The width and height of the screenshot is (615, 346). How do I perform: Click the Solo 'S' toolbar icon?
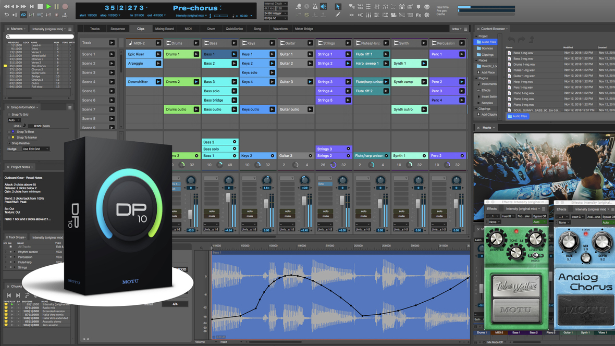click(306, 15)
